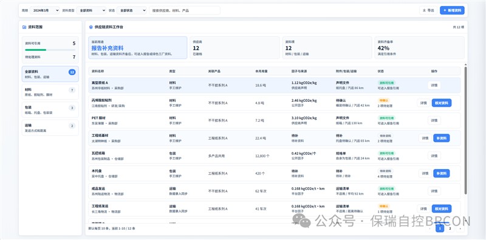Screen dimensions: 486x240
Task: Open 详情 for 木托盘 row
Action: tap(425, 173)
